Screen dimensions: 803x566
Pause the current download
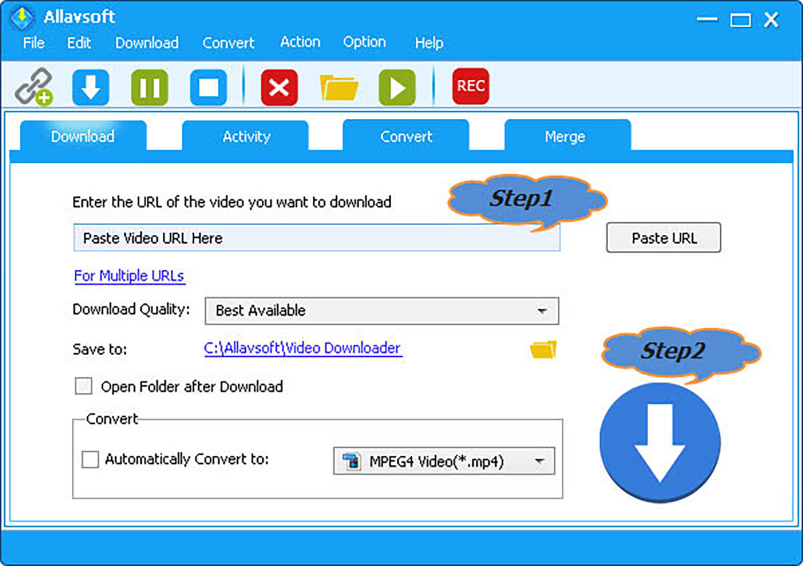(x=149, y=86)
